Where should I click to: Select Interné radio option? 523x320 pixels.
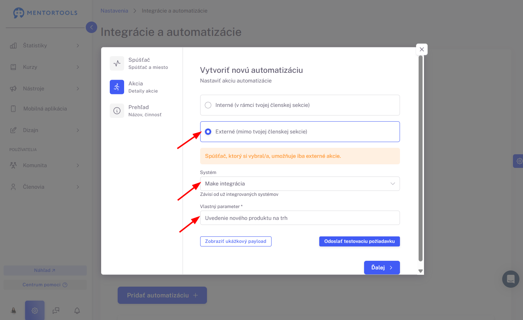point(208,105)
